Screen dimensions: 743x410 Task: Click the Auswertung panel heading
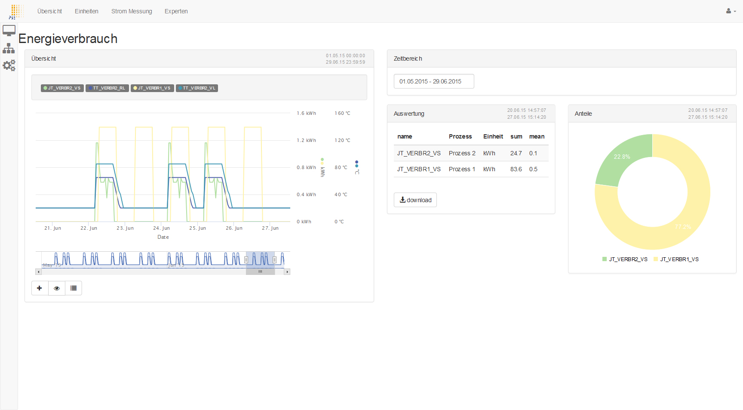pos(409,114)
